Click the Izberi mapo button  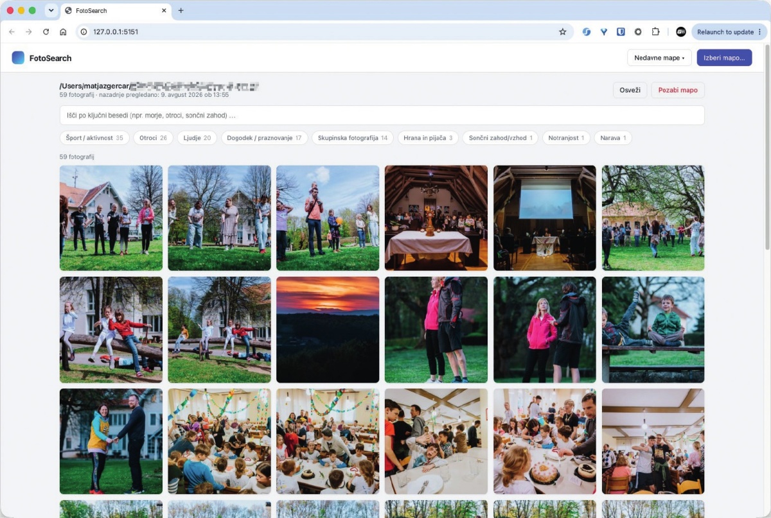724,58
